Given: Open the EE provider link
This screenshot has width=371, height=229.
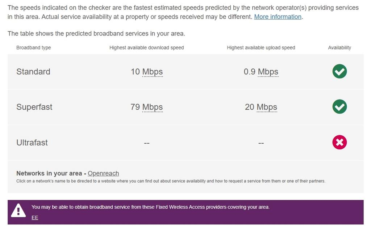Looking at the screenshot, I should 35,217.
